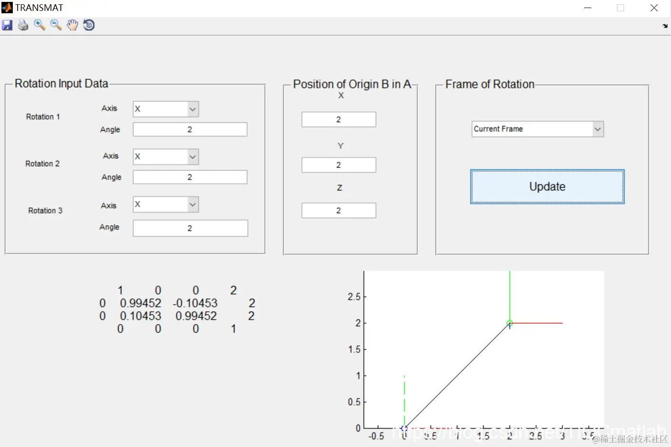
Task: Click 'Position of Origin B in A' title
Action: 352,84
